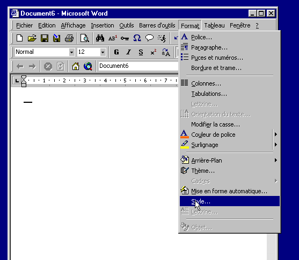Stop navigation with X circle icon

click(x=48, y=67)
